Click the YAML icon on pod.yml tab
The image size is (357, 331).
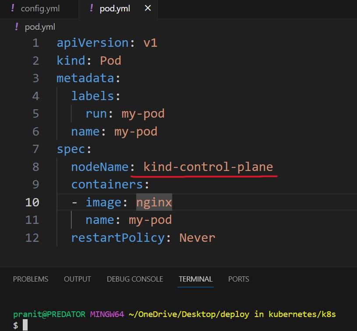pos(91,8)
